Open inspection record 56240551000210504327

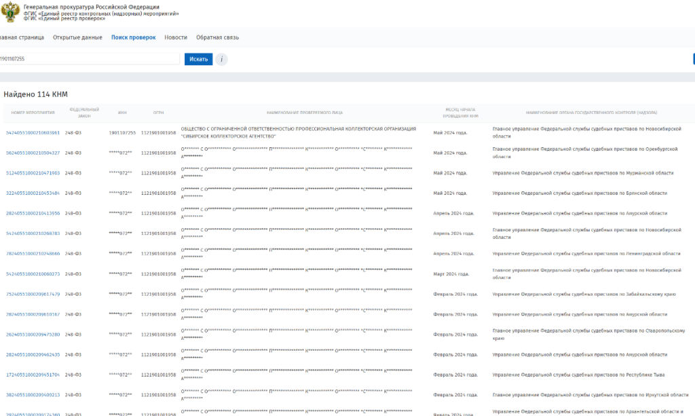point(33,153)
